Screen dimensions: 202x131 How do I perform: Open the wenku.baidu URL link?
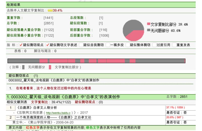(58, 113)
